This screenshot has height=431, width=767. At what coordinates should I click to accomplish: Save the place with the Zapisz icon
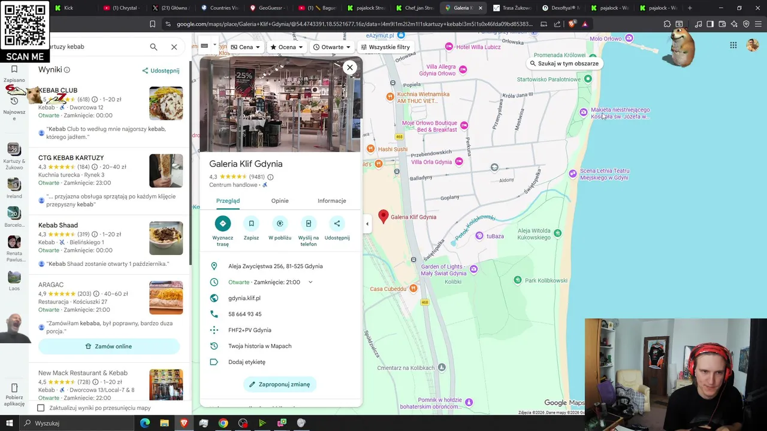251,223
